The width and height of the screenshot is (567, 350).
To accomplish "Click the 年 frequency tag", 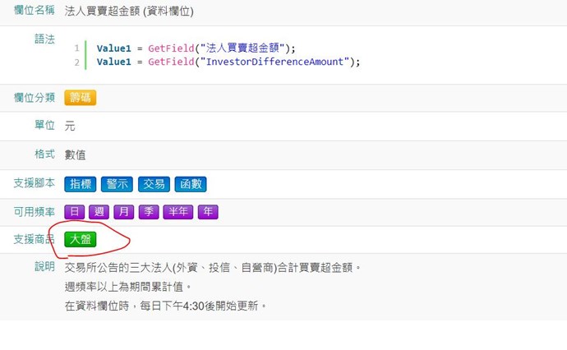I will point(207,212).
